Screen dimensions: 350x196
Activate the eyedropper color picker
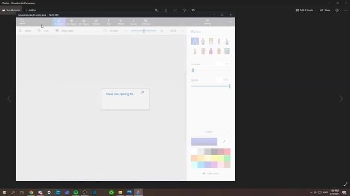(x=224, y=142)
